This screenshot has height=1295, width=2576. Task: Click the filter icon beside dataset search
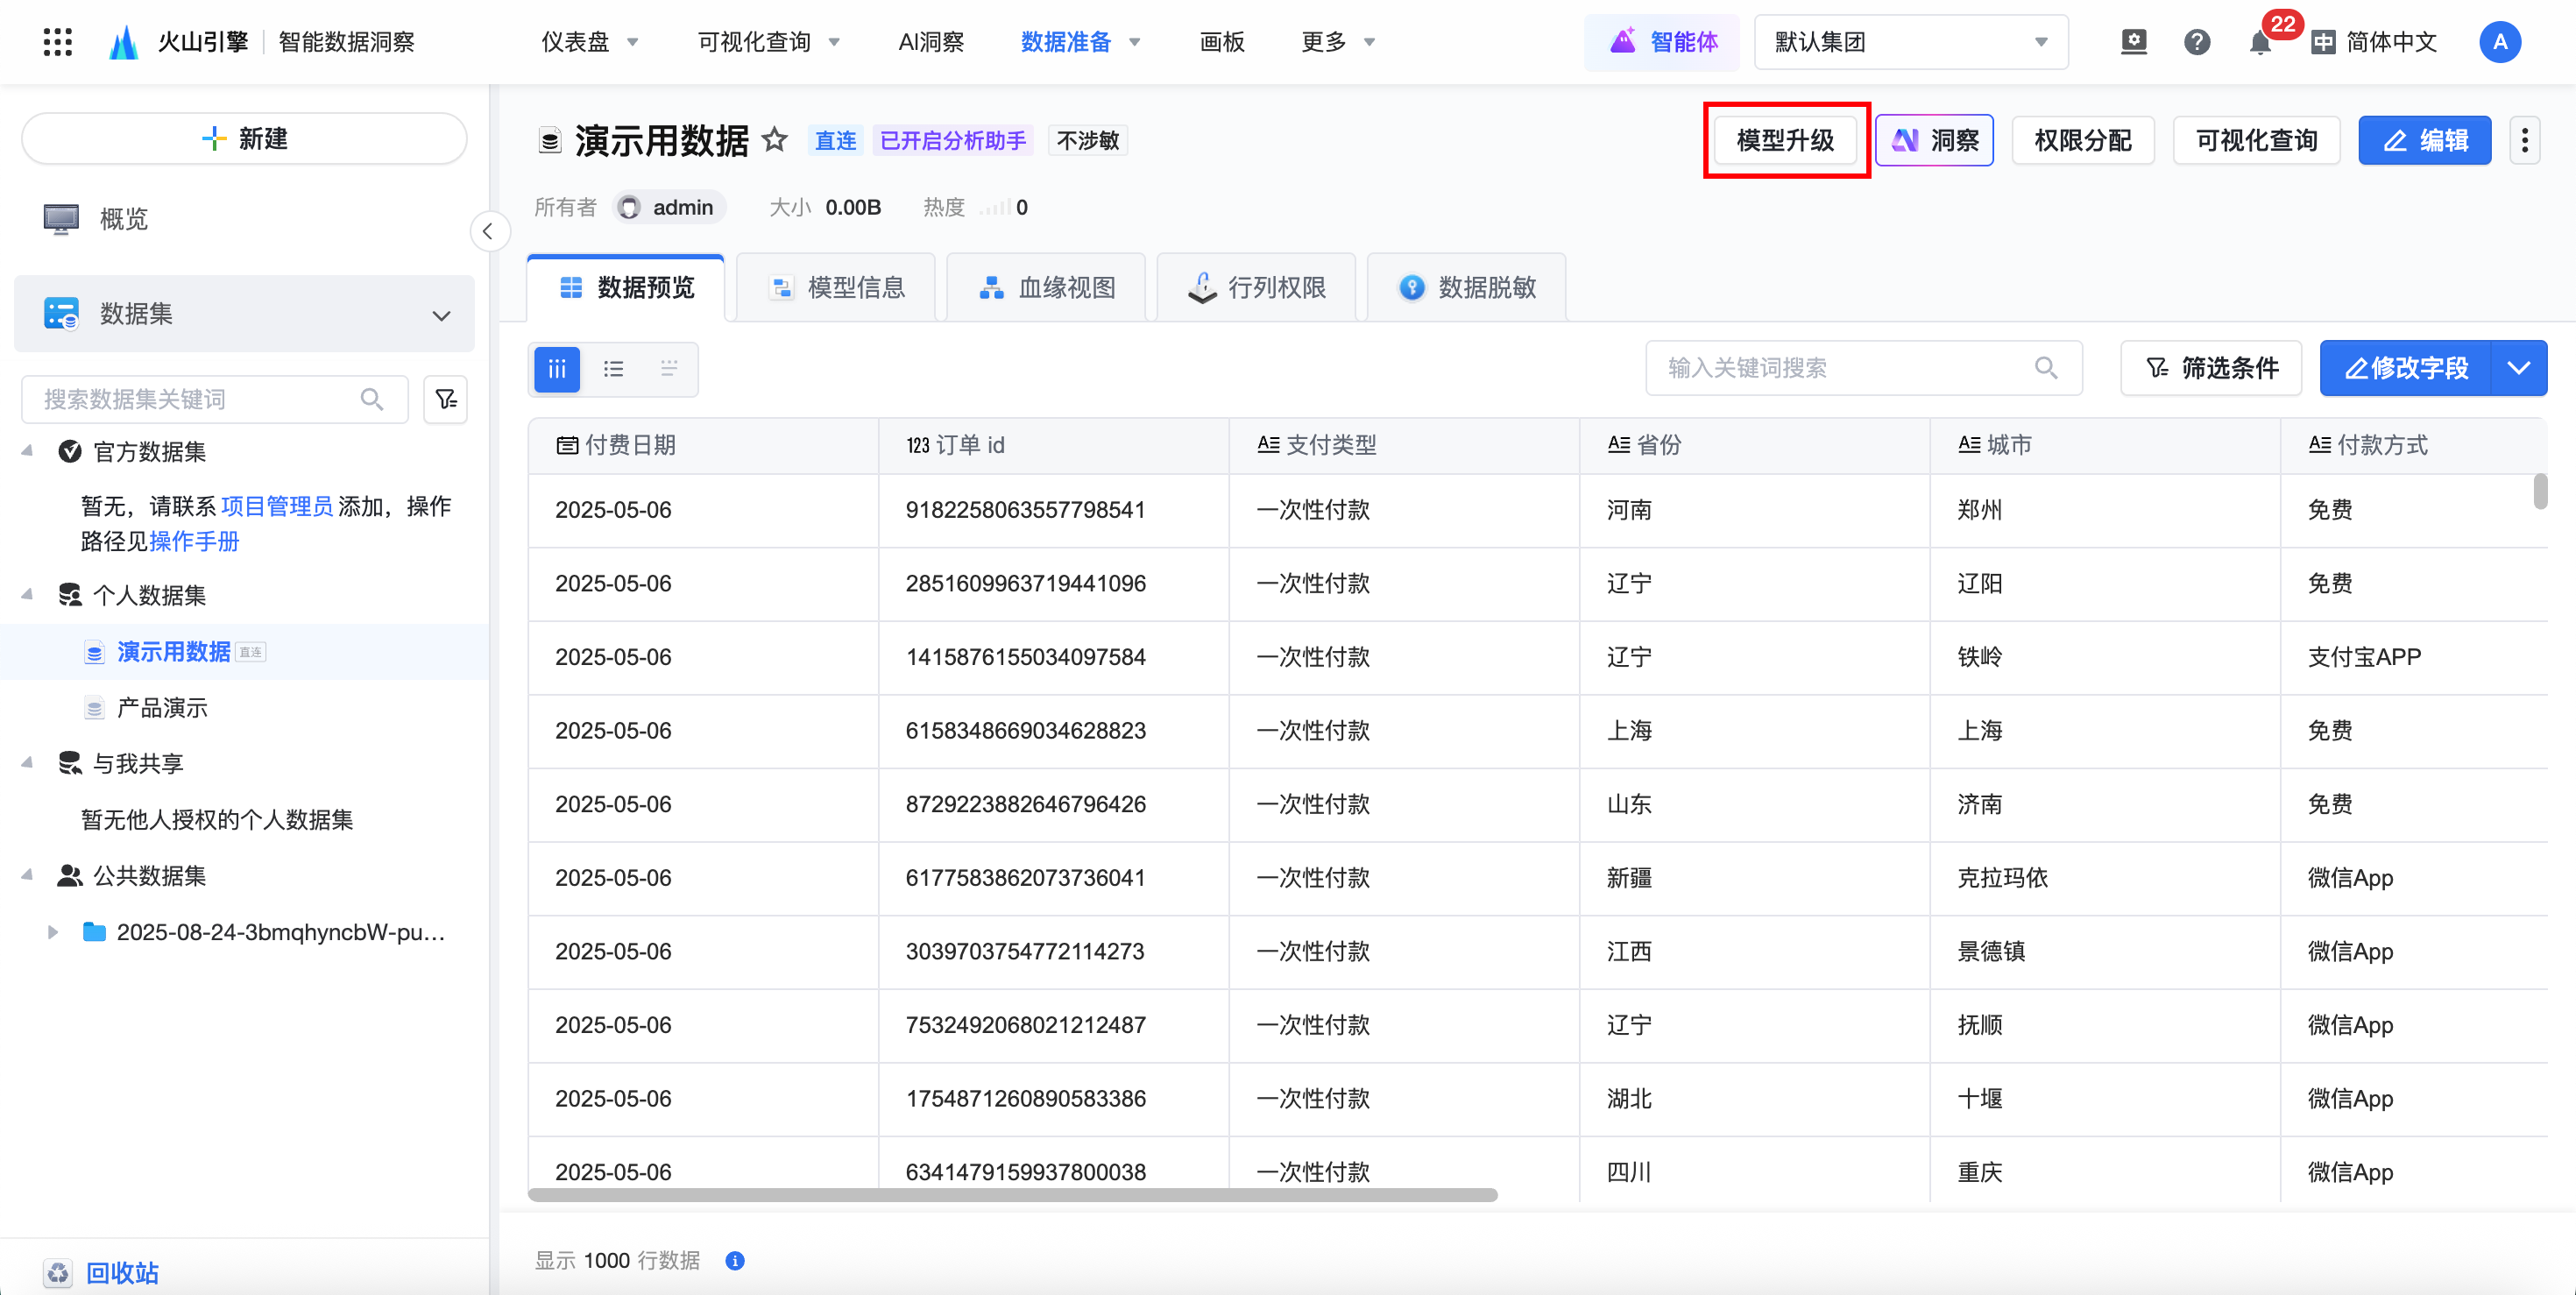click(446, 400)
